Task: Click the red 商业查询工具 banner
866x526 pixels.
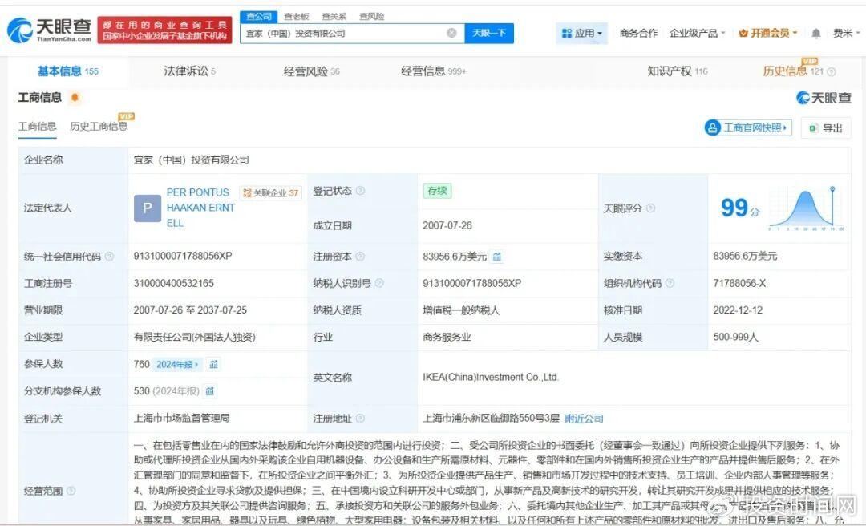Action: click(x=164, y=30)
